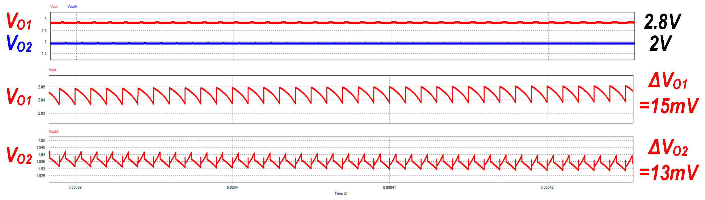Viewport: 705px width, 200px height.
Task: Click the 2.8V annotation on the right
Action: click(x=662, y=22)
